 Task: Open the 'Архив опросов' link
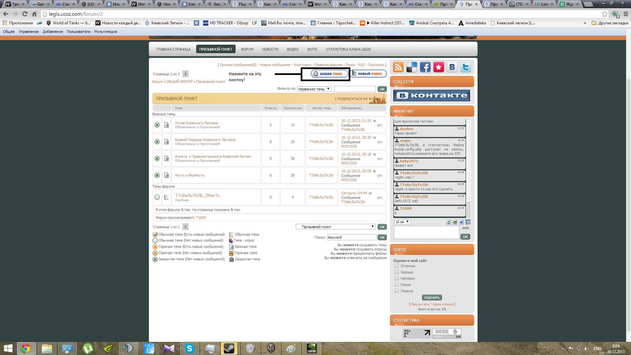click(443, 304)
